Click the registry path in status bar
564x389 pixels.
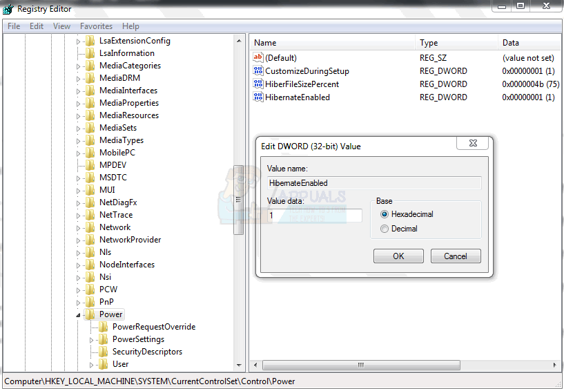tap(150, 381)
